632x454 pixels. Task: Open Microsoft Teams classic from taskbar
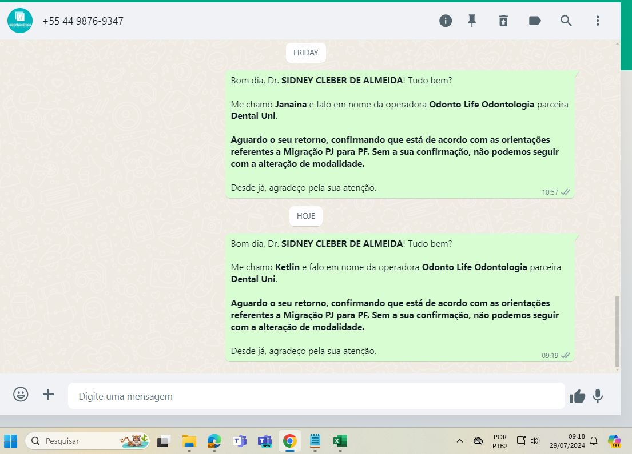(x=240, y=441)
